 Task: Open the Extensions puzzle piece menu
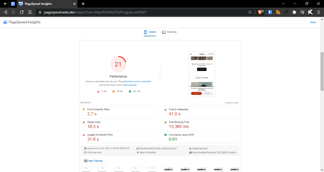[x=294, y=12]
